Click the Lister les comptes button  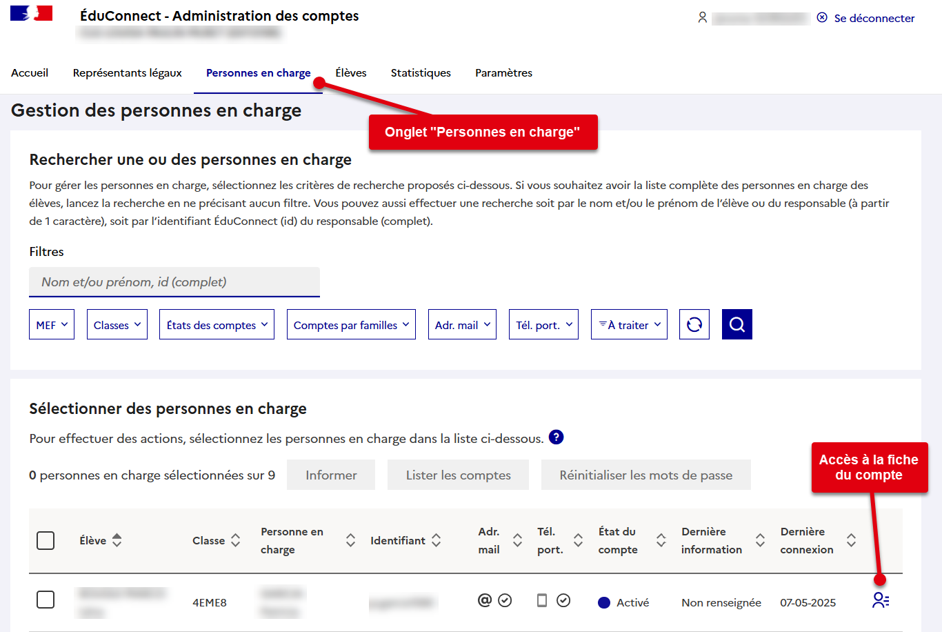click(458, 475)
